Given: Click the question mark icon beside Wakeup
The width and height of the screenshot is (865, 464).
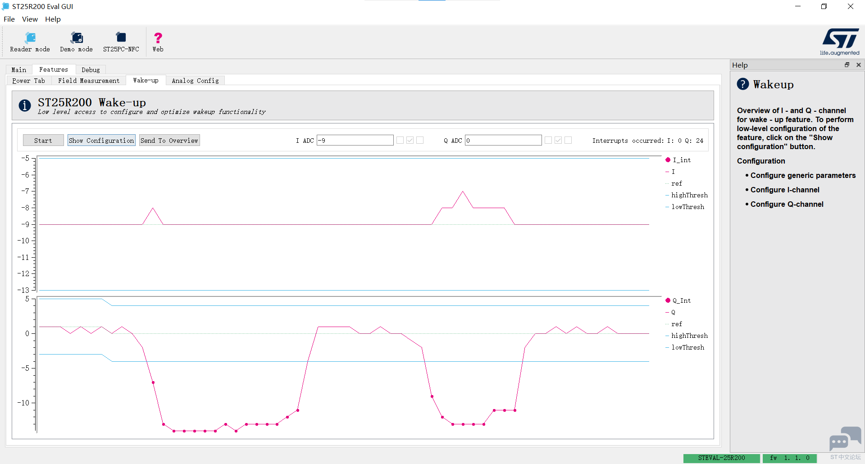Looking at the screenshot, I should [x=743, y=84].
